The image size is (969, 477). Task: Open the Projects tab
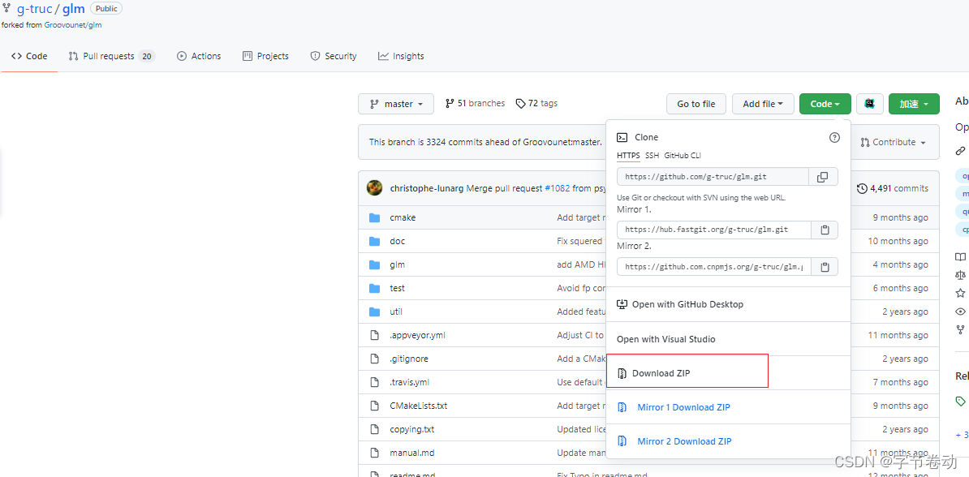click(265, 56)
